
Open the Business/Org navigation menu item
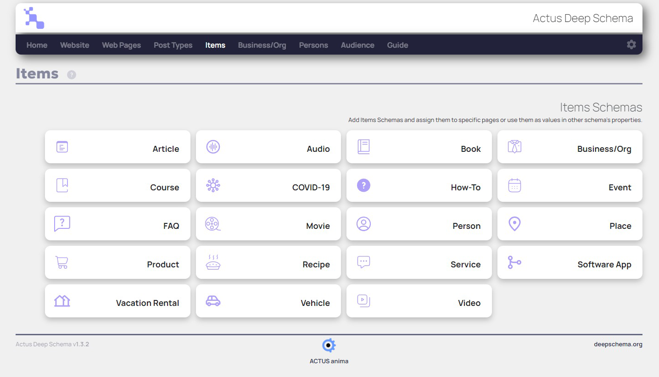click(x=262, y=45)
